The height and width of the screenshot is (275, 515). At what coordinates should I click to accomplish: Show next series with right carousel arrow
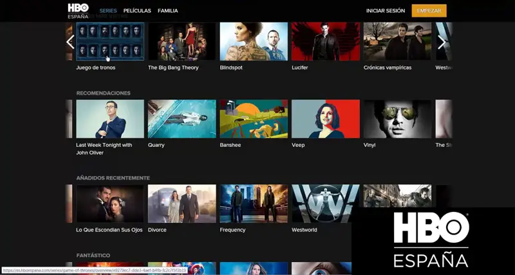coord(442,42)
